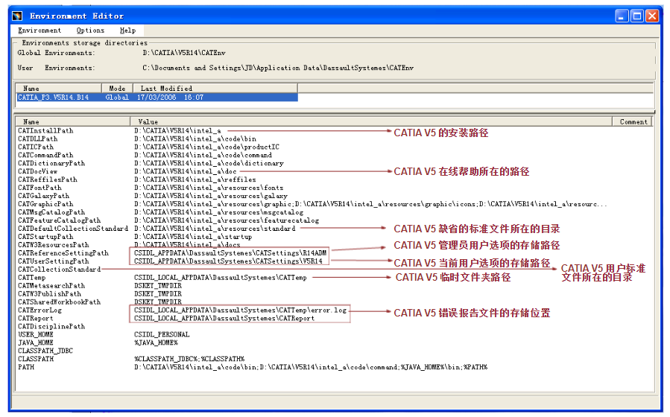
Task: Select the CATDocView variable
Action: coord(37,171)
